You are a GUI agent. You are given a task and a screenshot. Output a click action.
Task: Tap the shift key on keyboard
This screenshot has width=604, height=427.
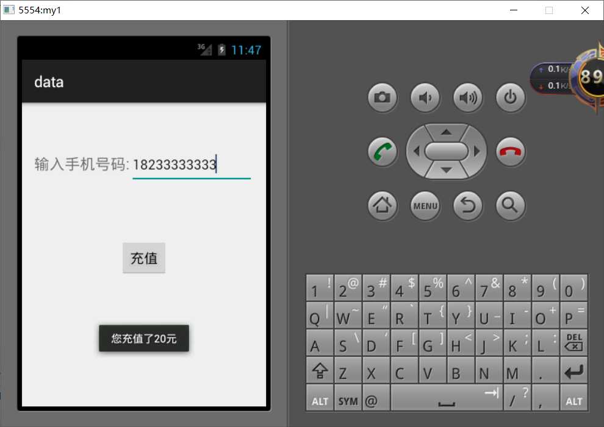point(320,370)
